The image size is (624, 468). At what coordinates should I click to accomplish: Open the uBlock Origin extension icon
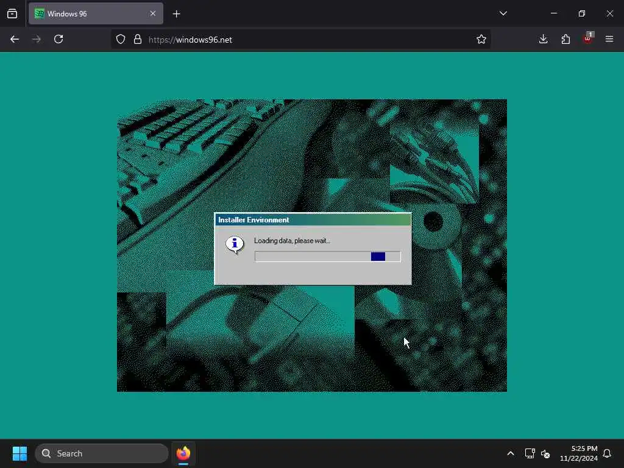point(588,38)
